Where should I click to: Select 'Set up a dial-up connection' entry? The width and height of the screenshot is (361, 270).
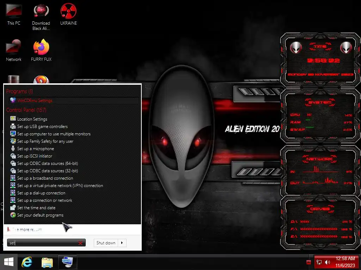pyautogui.click(x=41, y=193)
